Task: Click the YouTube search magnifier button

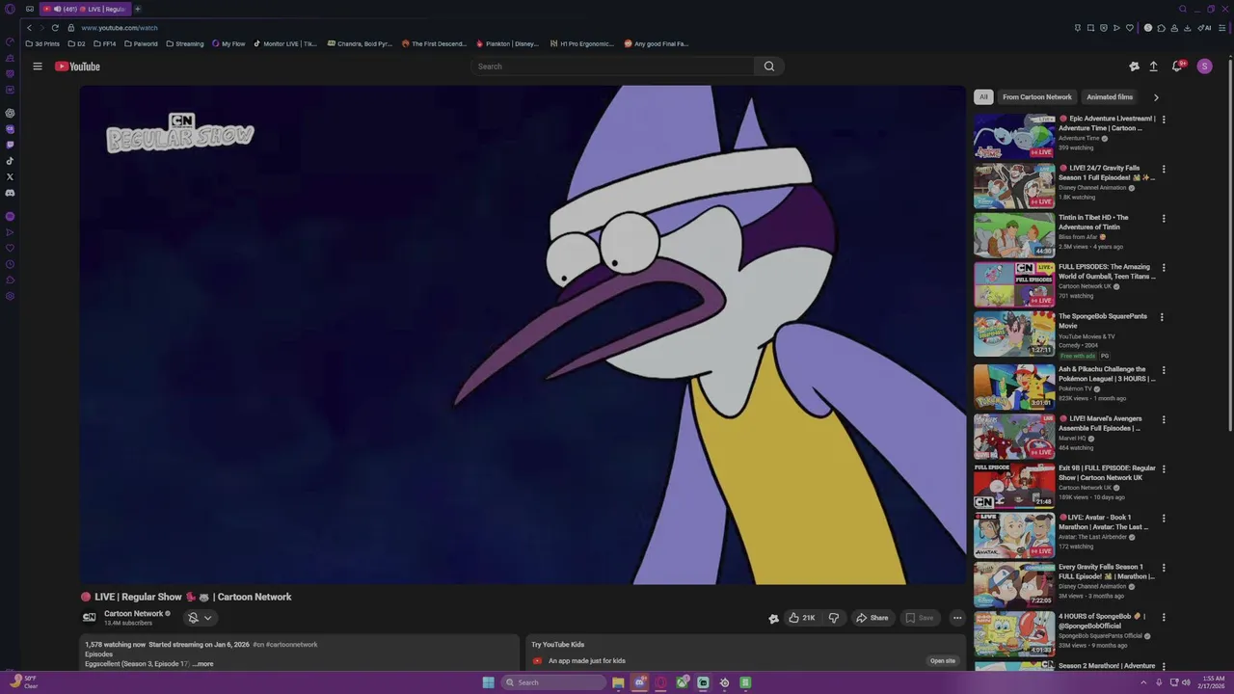Action: point(769,67)
